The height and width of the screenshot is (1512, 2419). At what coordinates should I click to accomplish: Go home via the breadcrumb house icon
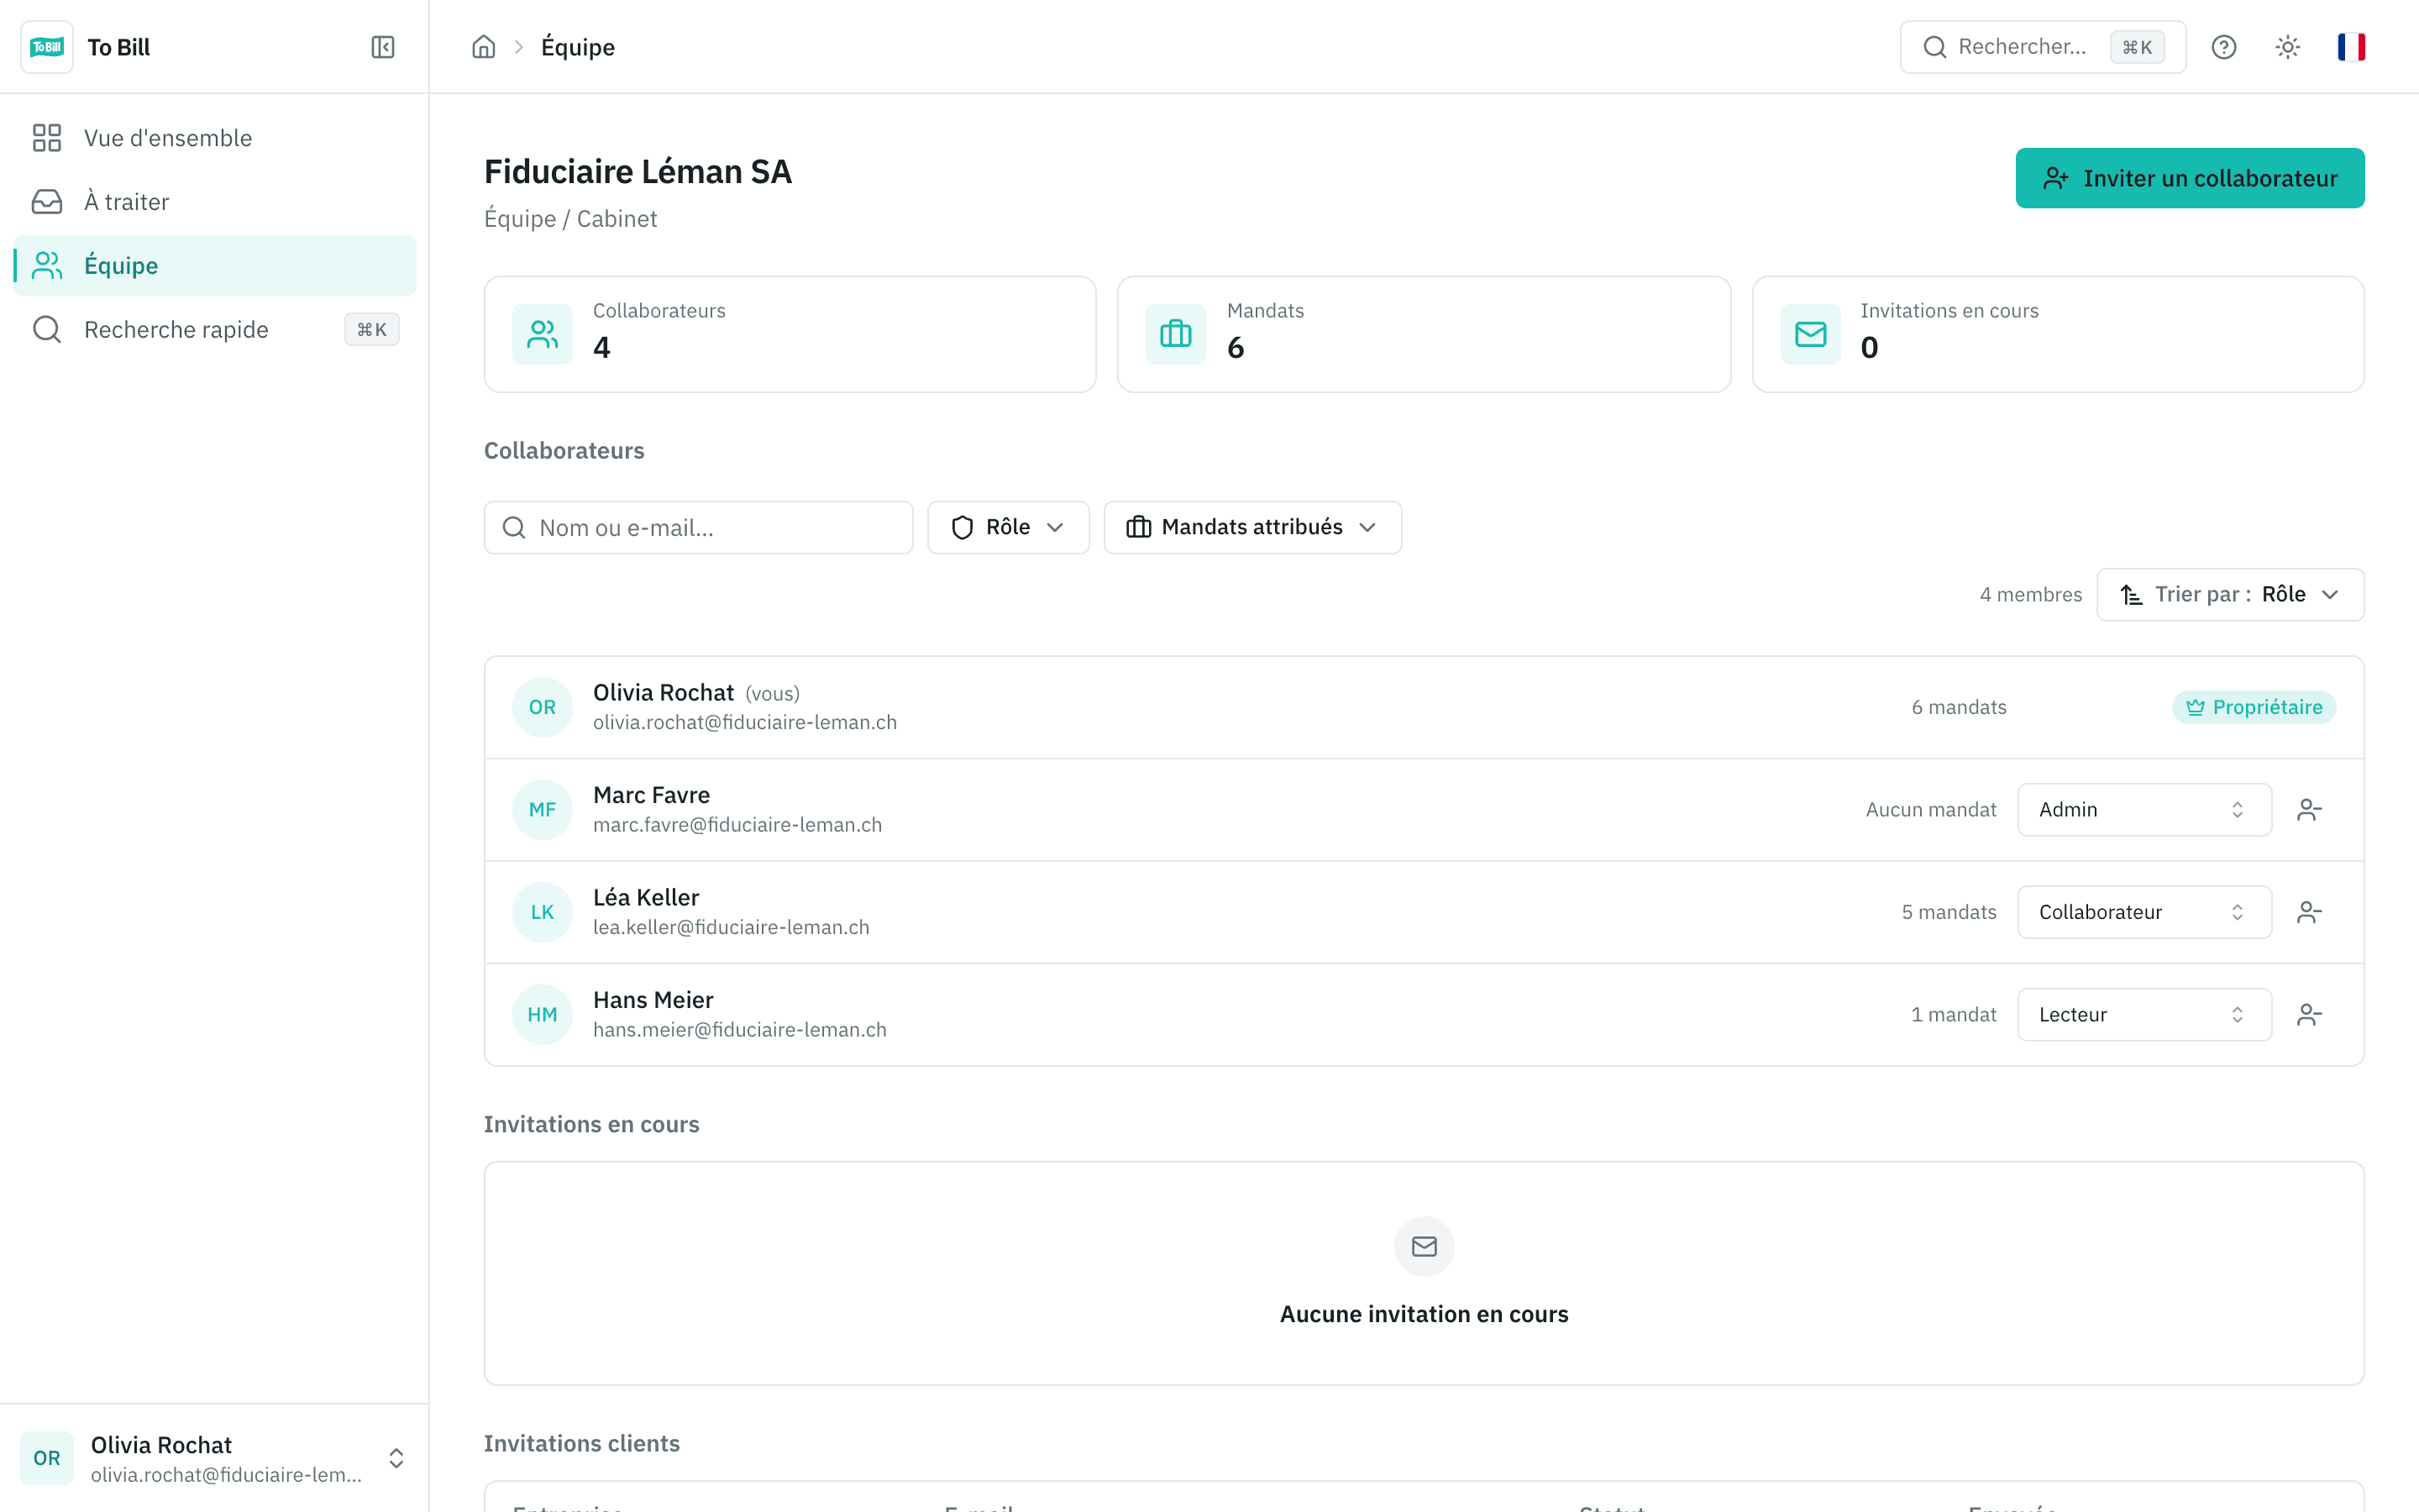coord(484,47)
